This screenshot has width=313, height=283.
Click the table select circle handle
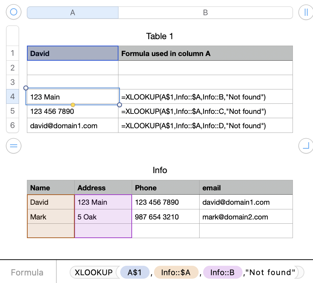pyautogui.click(x=14, y=12)
